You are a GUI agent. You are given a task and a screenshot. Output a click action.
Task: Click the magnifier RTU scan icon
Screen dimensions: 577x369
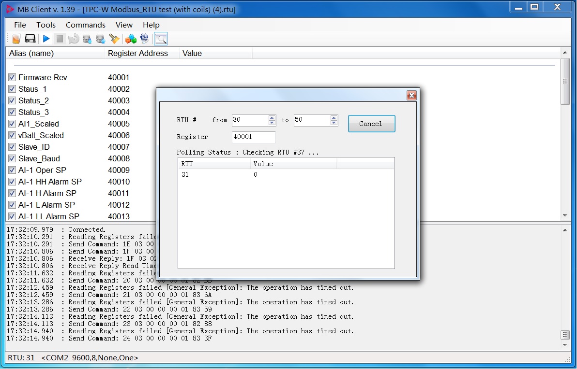[x=161, y=39]
